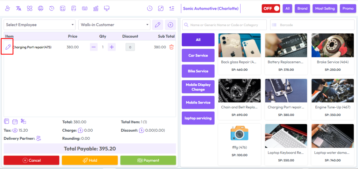Screen dimensions: 358x169
Task: Add Engine Tune-Up (467) product
Action: pos(333,99)
